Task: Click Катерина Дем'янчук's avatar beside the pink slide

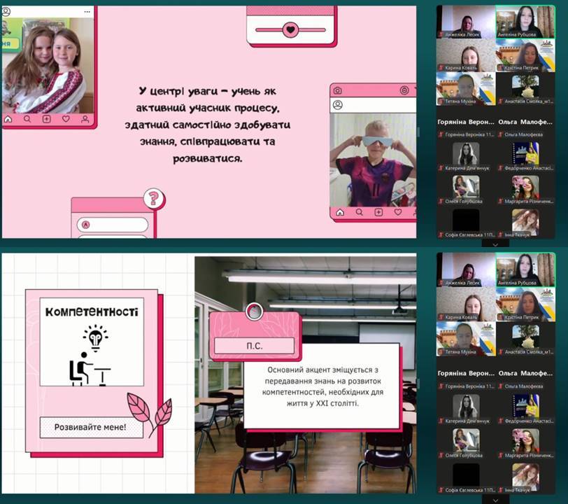Action: 466,153
